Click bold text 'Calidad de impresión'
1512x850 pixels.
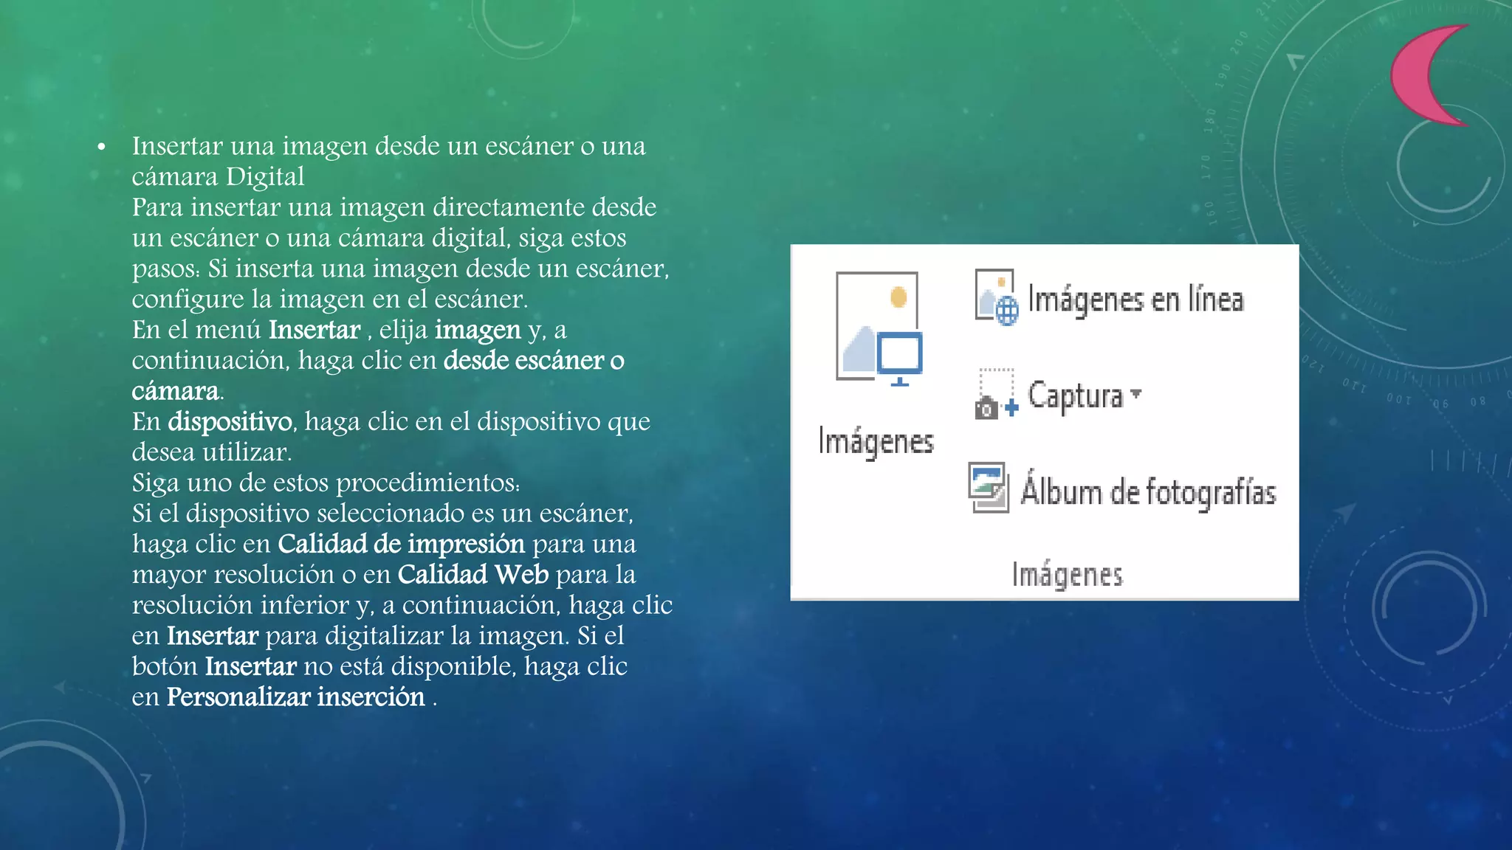click(x=402, y=544)
